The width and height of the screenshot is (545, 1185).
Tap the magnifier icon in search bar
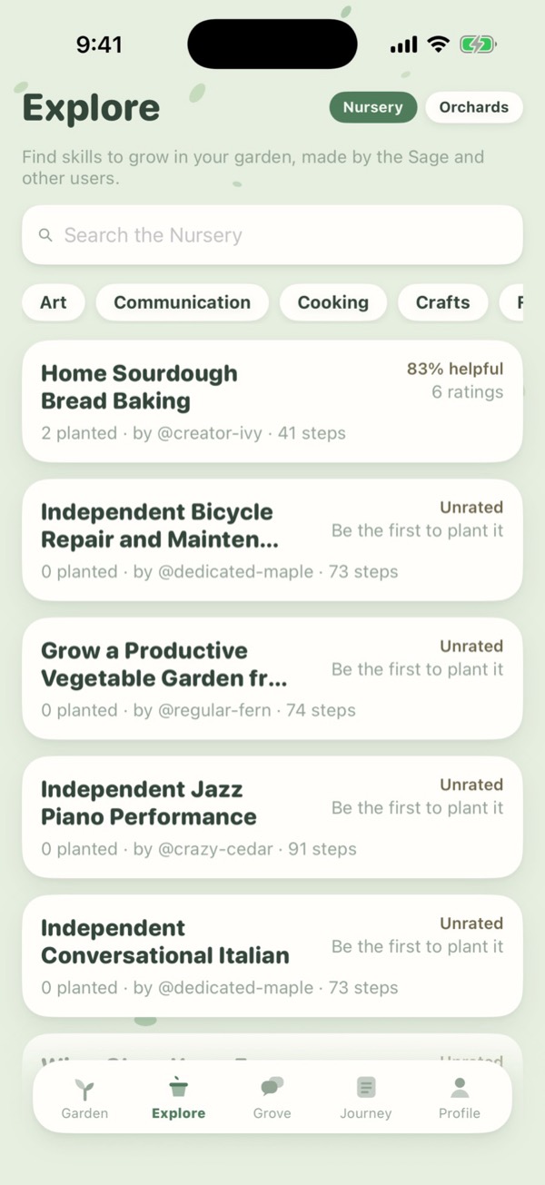point(45,235)
